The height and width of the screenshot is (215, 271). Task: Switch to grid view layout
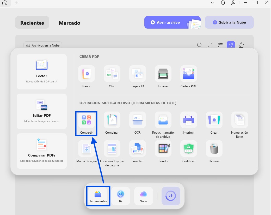(x=231, y=45)
